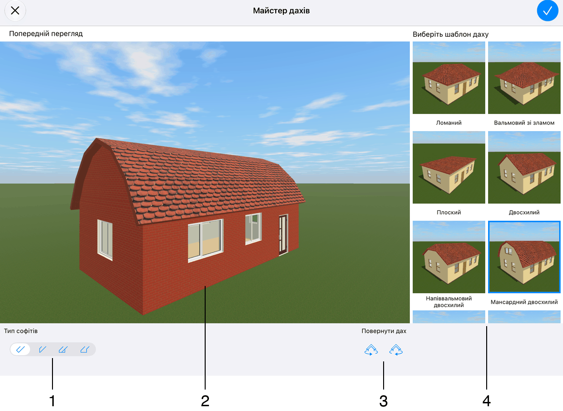Choose the Напіввальмовий двосхилий roof template
Image resolution: width=563 pixels, height=411 pixels.
point(449,257)
